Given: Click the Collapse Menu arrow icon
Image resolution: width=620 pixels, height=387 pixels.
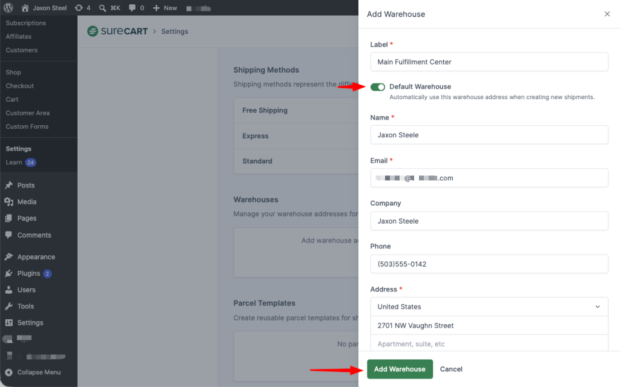Looking at the screenshot, I should 8,372.
